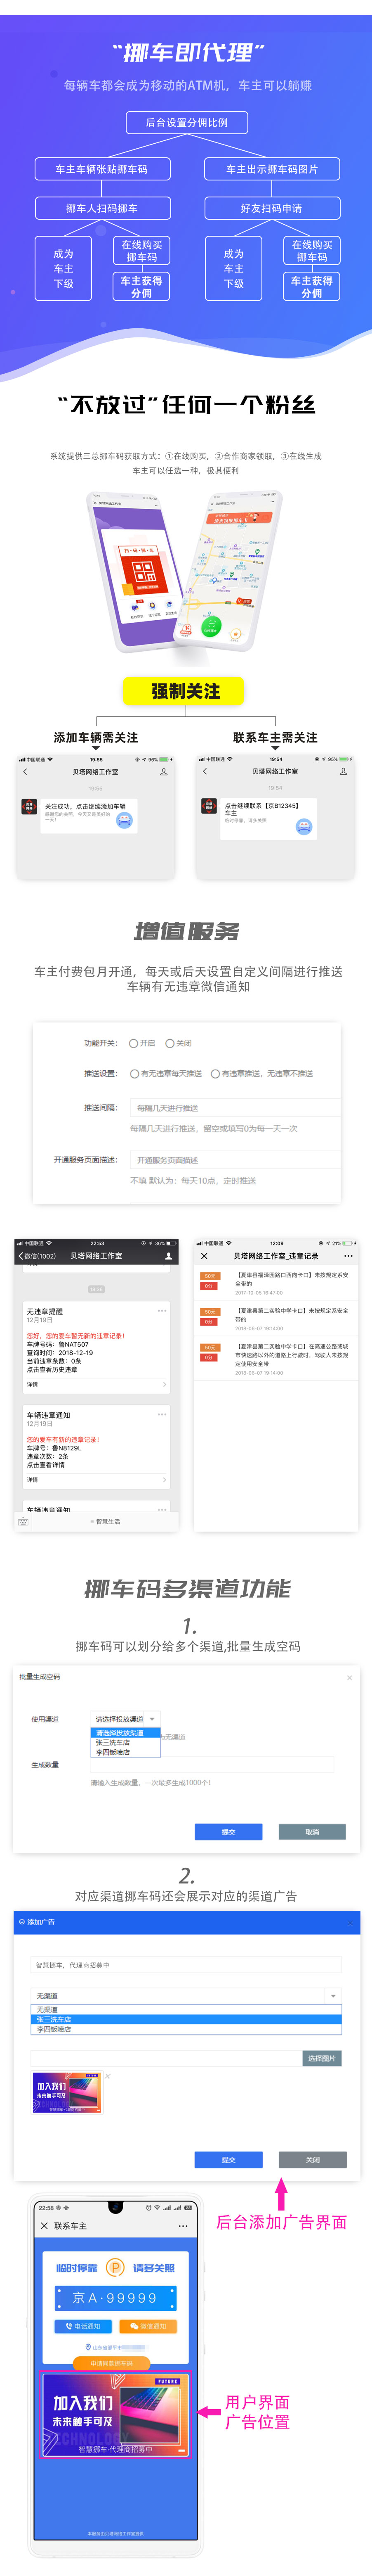Viewport: 372px width, 2576px height.
Task: Tap the keyboard icon at chat bottom
Action: pos(23,1522)
